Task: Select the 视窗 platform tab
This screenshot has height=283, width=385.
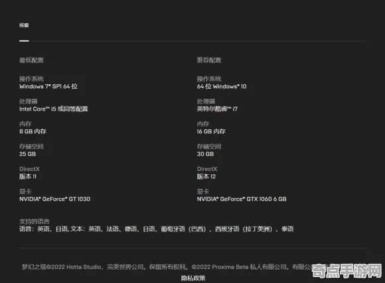Action: (x=24, y=25)
